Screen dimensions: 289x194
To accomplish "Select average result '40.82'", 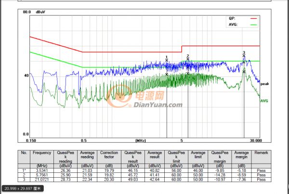I will [155, 170].
